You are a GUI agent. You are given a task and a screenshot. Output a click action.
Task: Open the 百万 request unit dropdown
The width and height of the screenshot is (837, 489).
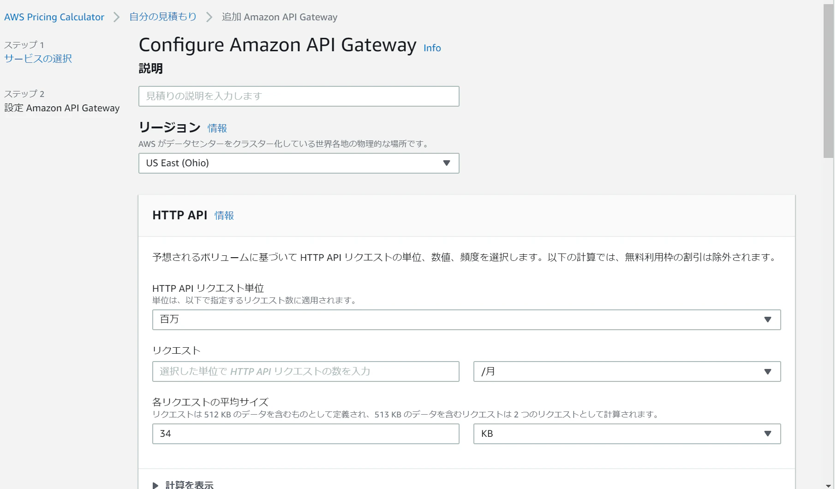coord(466,320)
